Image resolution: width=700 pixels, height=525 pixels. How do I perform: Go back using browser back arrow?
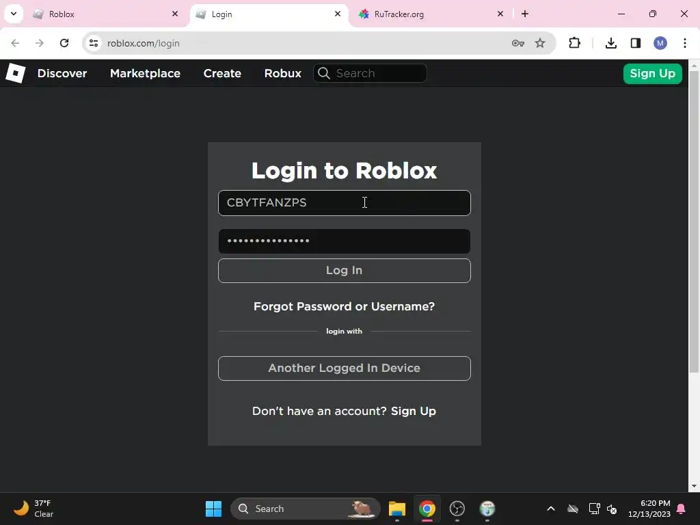click(x=15, y=43)
